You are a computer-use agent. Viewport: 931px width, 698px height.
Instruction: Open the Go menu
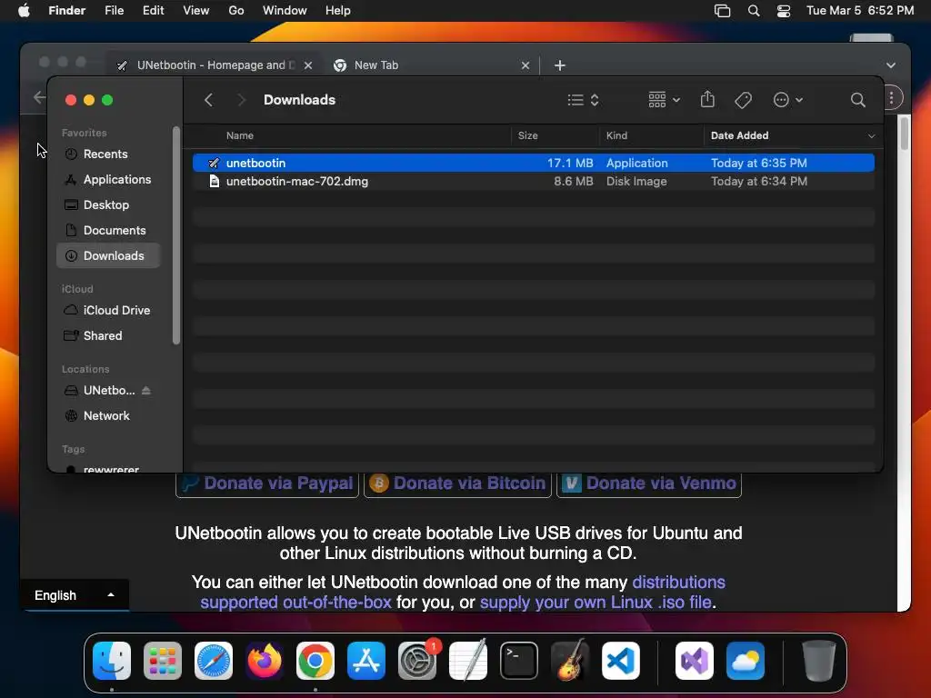pos(236,11)
